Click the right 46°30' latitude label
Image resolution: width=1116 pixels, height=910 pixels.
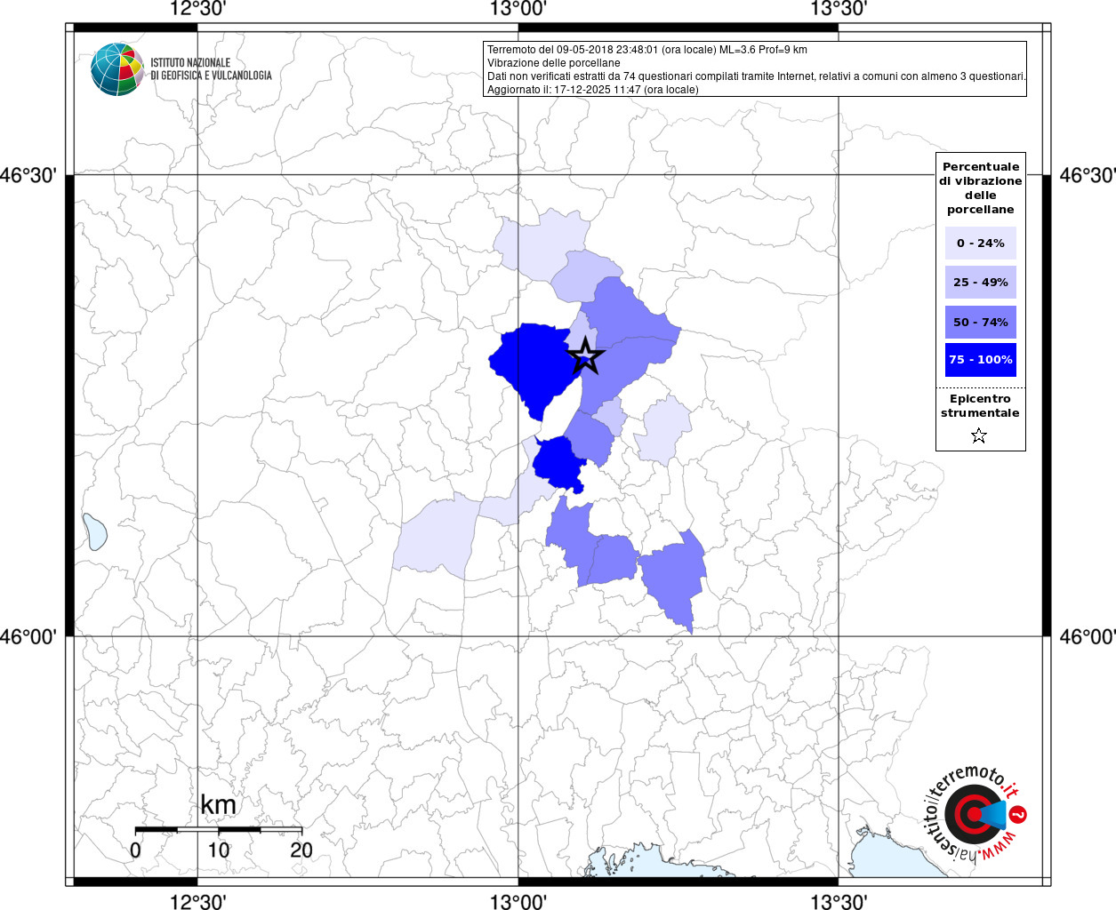pyautogui.click(x=1088, y=175)
